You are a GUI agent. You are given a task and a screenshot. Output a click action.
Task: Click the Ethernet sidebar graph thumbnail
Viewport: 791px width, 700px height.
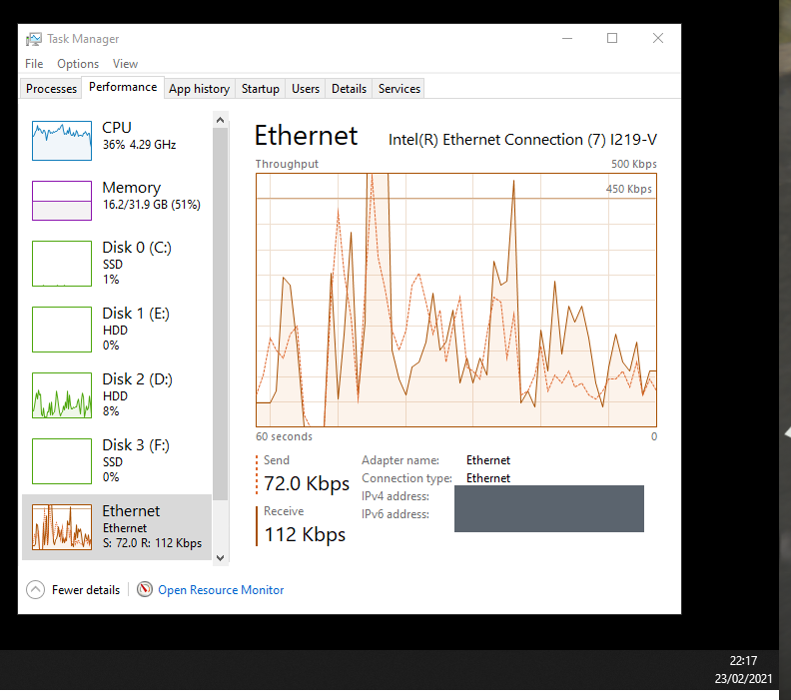(62, 527)
